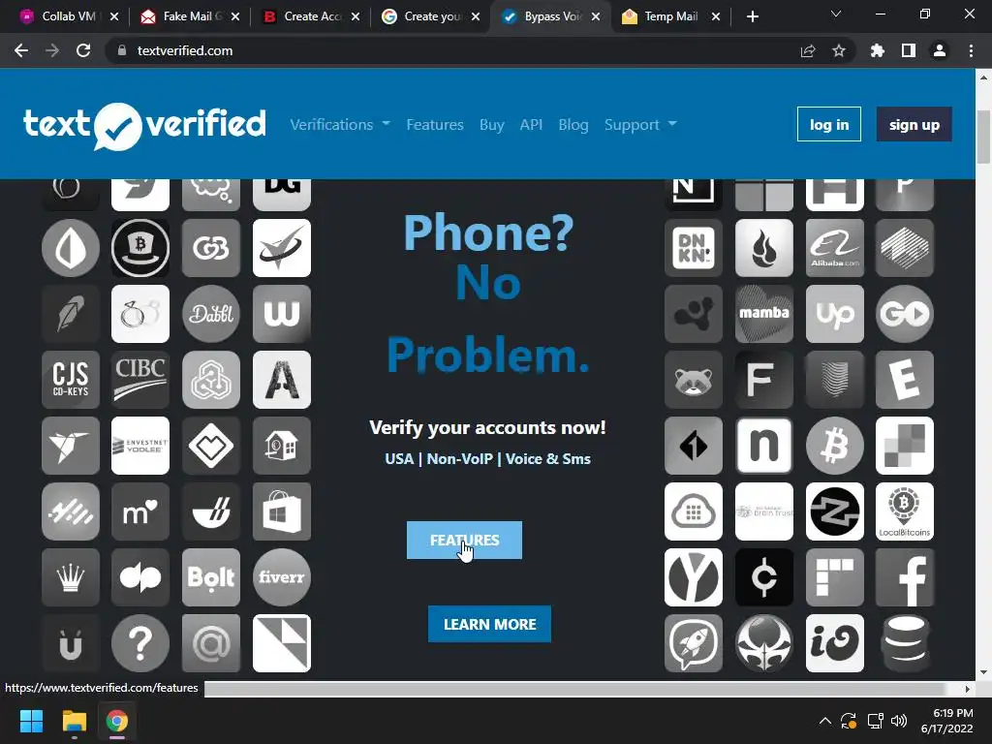The image size is (992, 744).
Task: Open Features in the navigation bar
Action: click(x=435, y=125)
